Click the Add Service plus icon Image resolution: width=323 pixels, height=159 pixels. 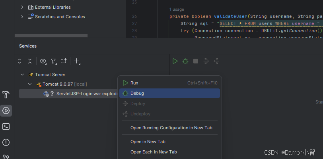tap(77, 61)
